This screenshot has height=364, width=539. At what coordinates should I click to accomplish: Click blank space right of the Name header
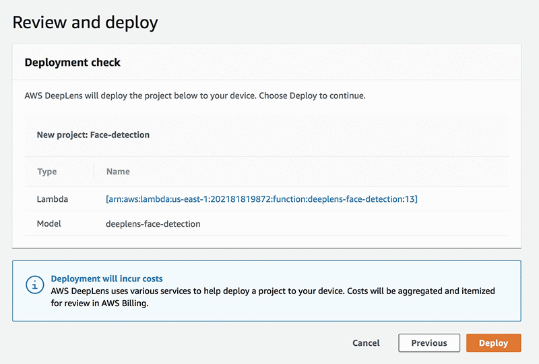(317, 172)
